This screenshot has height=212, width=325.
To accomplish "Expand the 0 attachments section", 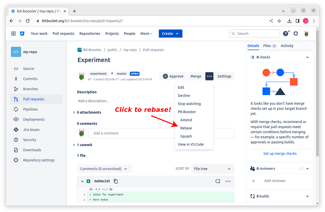I will point(74,112).
